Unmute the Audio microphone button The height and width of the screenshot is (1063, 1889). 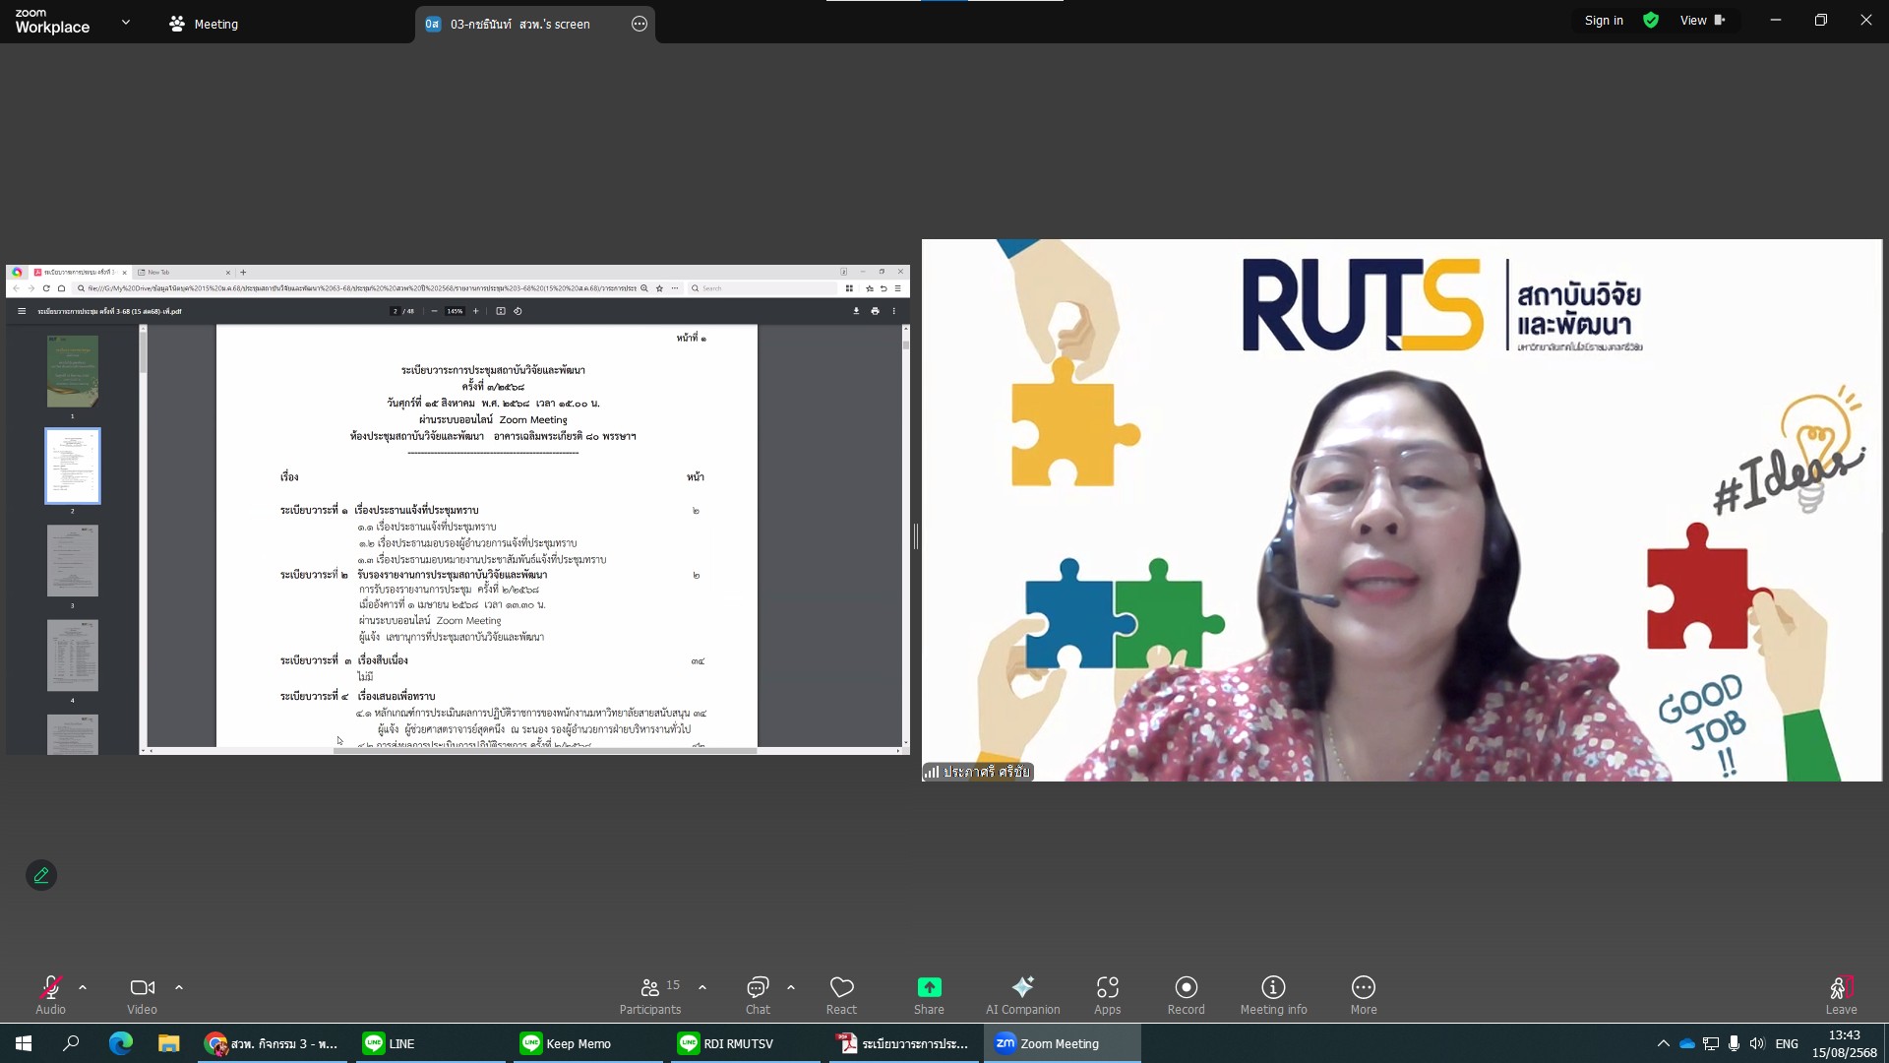tap(50, 994)
